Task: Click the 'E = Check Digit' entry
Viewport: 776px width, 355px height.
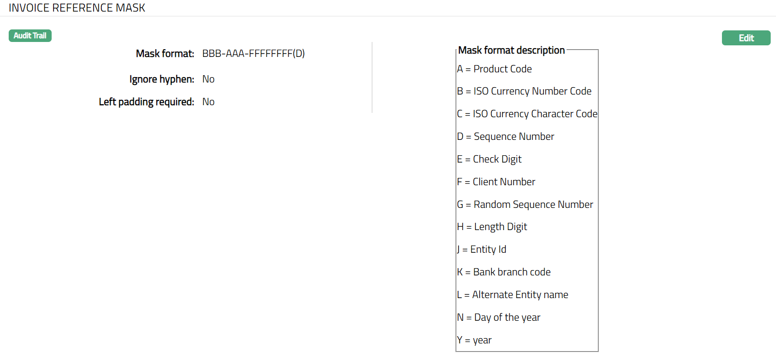Action: (x=489, y=159)
